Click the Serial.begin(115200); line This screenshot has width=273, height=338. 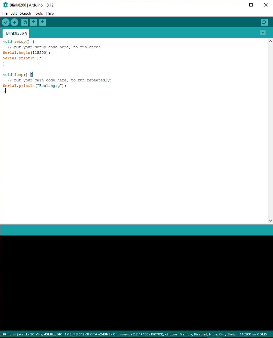pyautogui.click(x=27, y=53)
